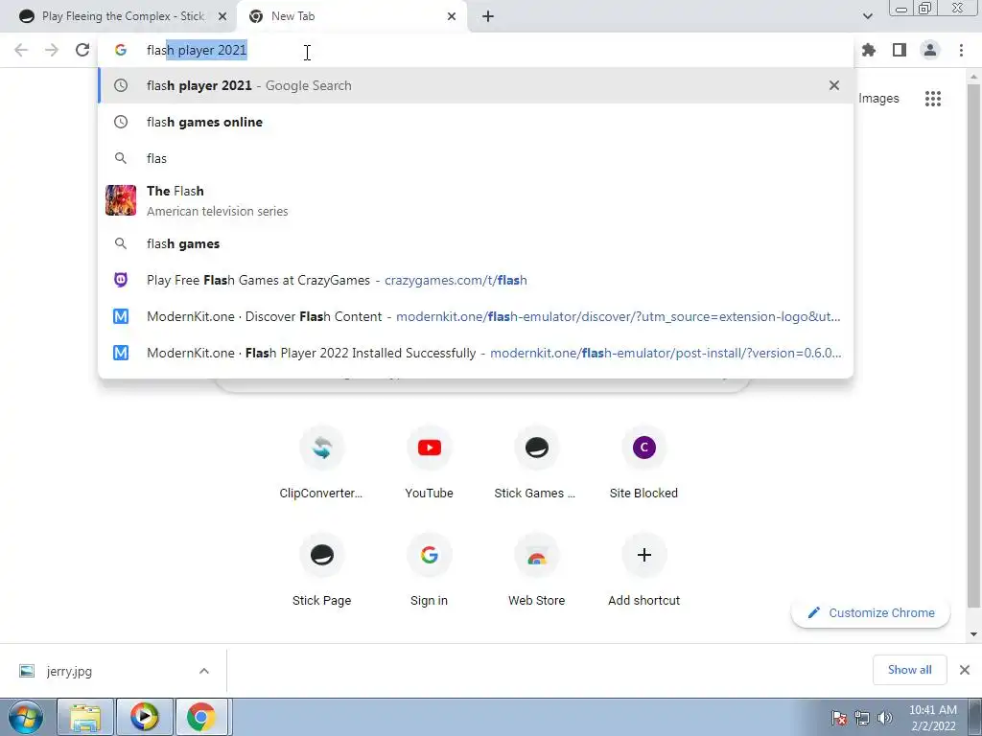Click the Chrome taskbar icon
The width and height of the screenshot is (982, 736).
[x=201, y=717]
